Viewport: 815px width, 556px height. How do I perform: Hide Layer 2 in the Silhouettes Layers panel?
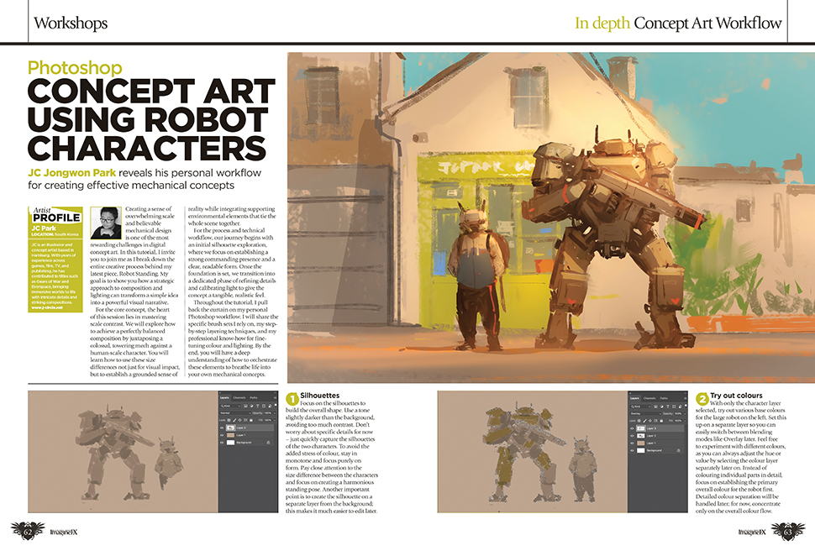(222, 427)
